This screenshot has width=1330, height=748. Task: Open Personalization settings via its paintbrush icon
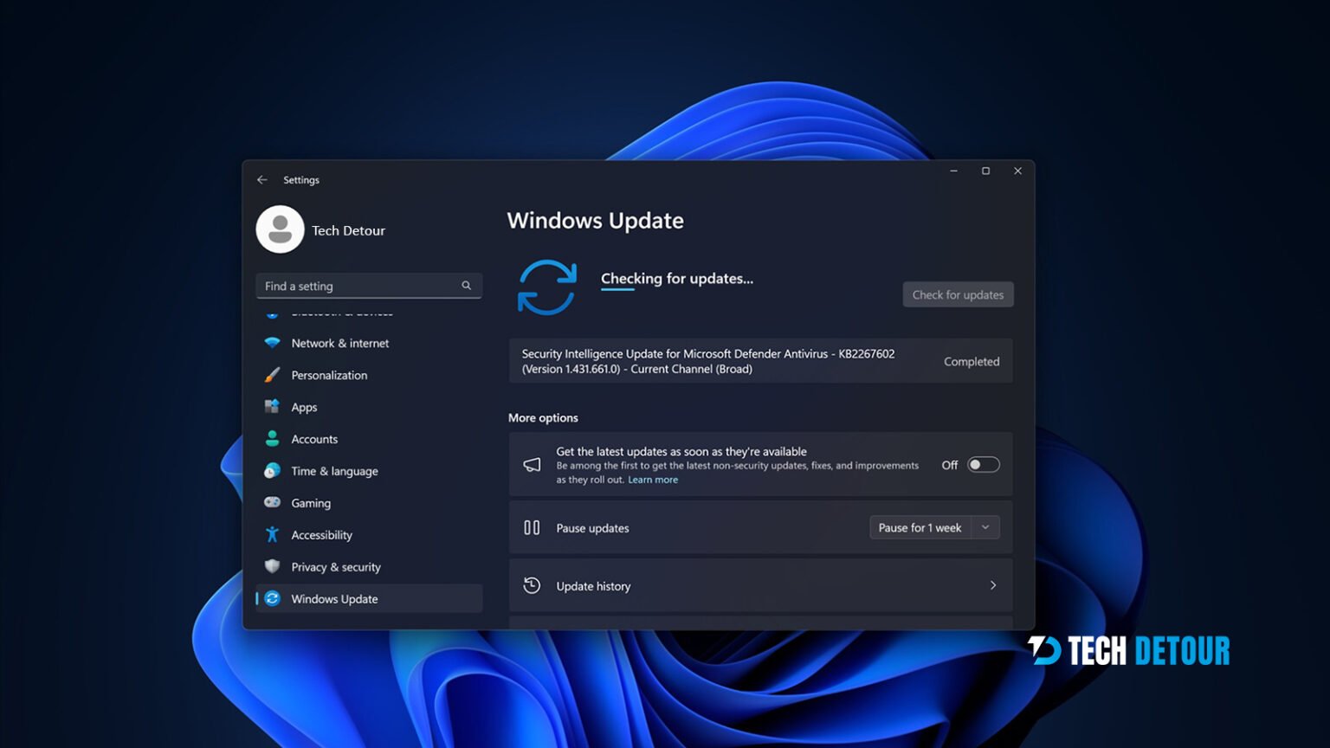272,375
